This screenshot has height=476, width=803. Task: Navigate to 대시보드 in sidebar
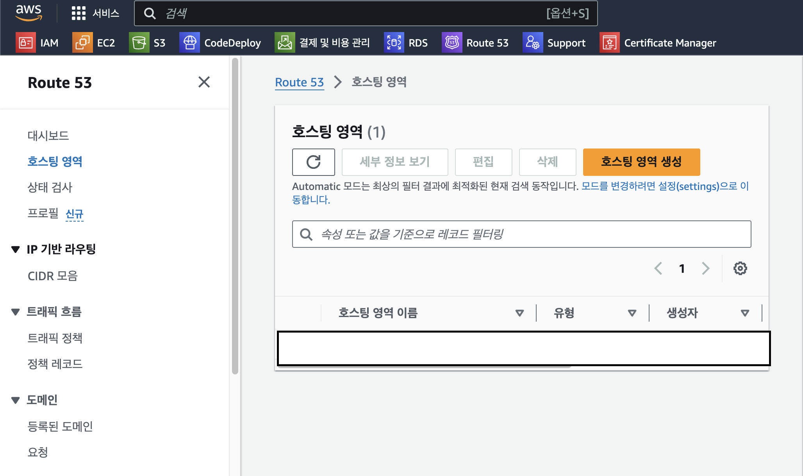pyautogui.click(x=48, y=136)
